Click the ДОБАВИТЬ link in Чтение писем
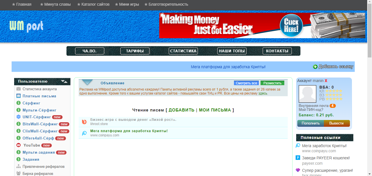The height and width of the screenshot is (176, 372). 182,110
